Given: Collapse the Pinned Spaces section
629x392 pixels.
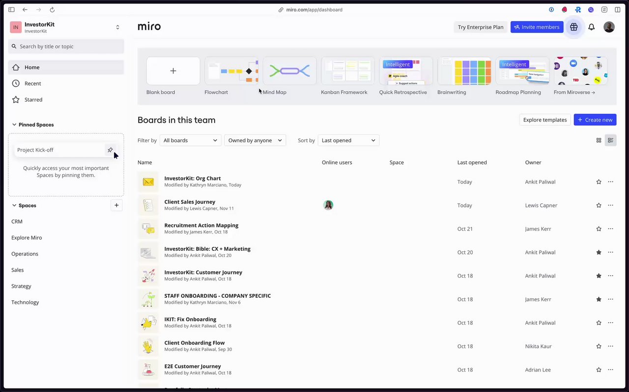Looking at the screenshot, I should tap(14, 125).
